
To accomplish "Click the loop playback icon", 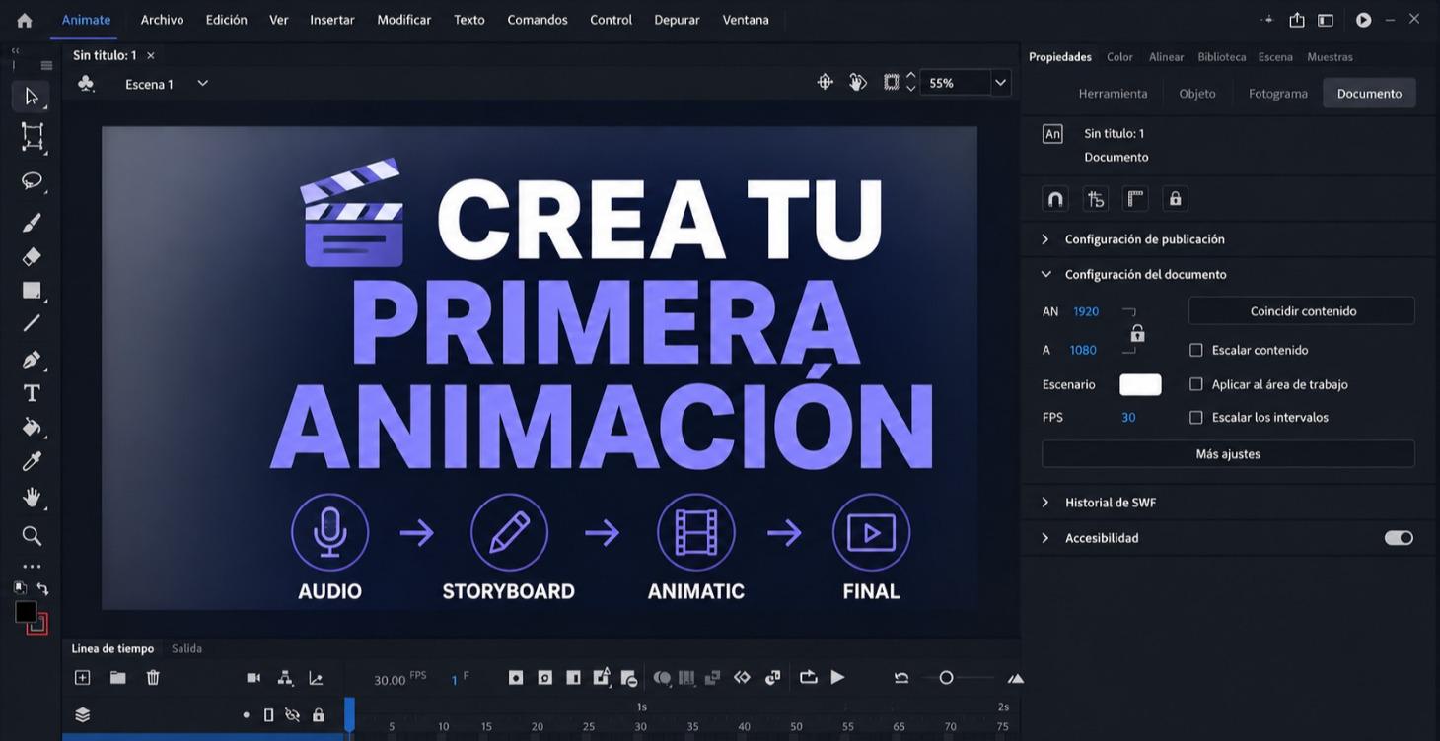I will (x=809, y=677).
